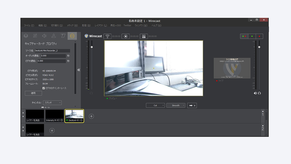Open the レイアウト (L) menu

click(101, 25)
